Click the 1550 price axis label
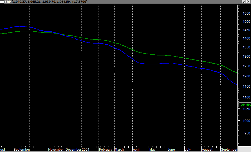 246,14
